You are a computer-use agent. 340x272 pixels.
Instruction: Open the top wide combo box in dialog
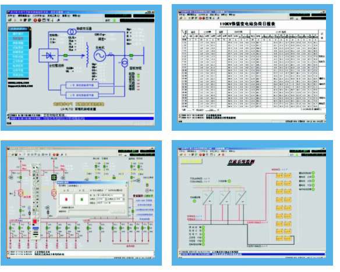pos(111,195)
